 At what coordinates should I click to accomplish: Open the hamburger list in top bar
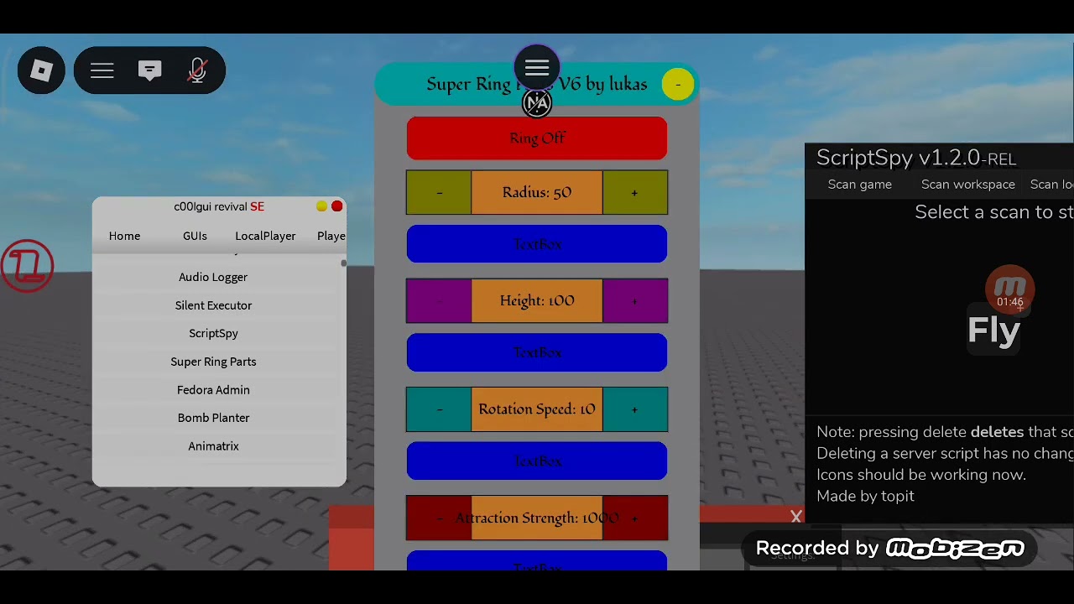point(102,71)
